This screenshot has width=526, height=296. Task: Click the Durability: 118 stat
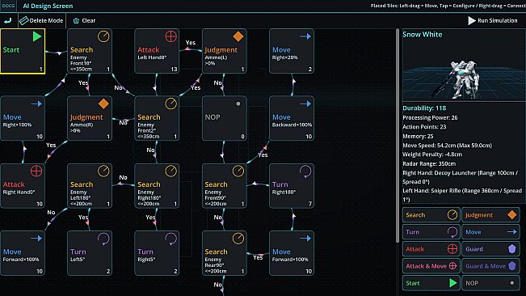click(424, 108)
